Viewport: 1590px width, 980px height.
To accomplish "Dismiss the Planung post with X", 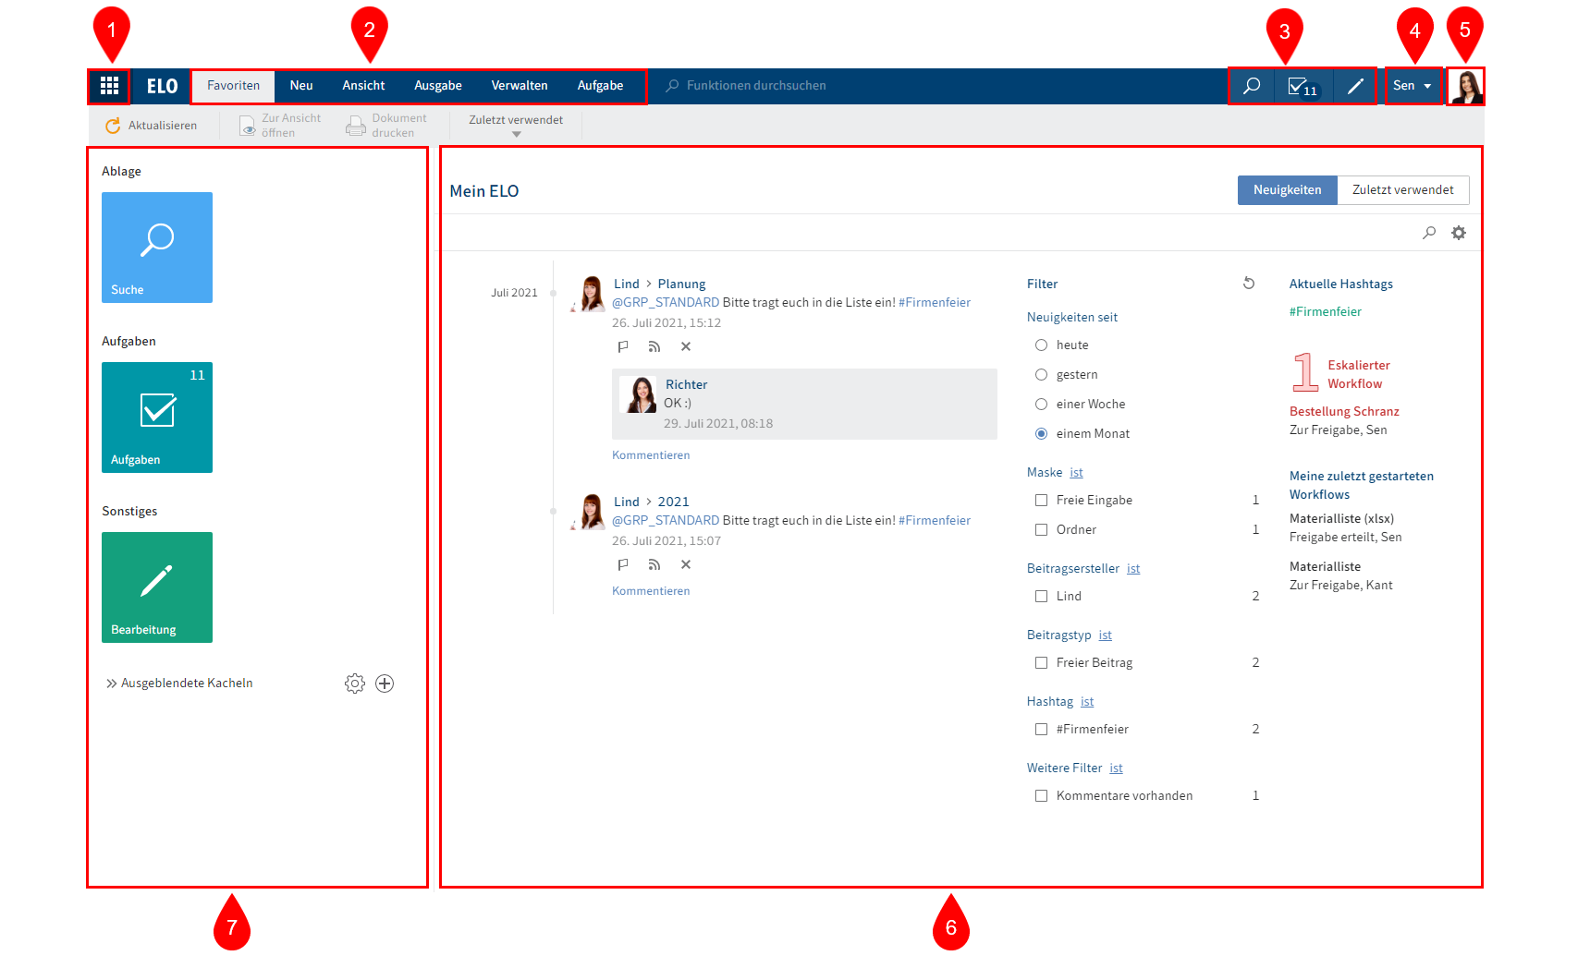I will [x=686, y=346].
